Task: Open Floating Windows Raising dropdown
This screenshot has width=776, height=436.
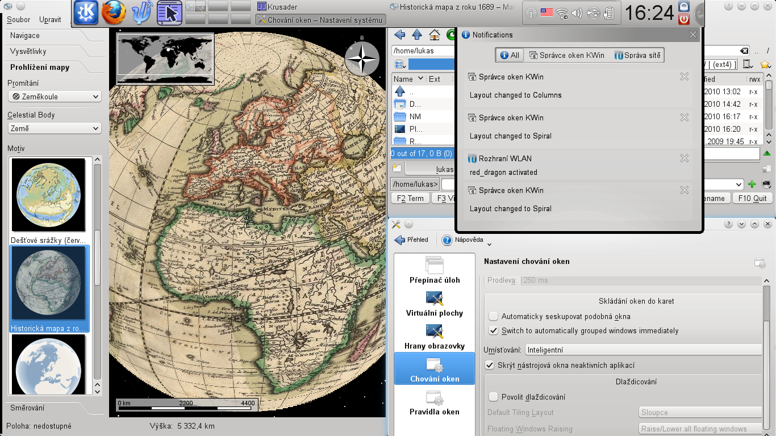Action: tap(700, 429)
